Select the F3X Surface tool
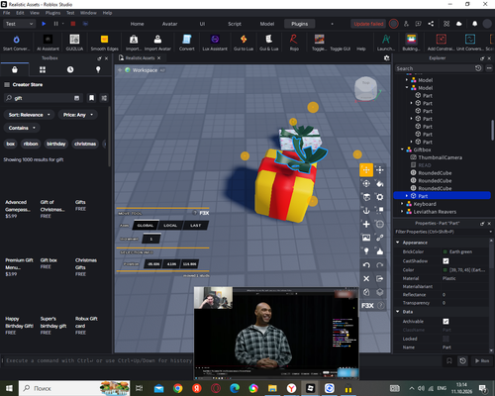 [366, 197]
